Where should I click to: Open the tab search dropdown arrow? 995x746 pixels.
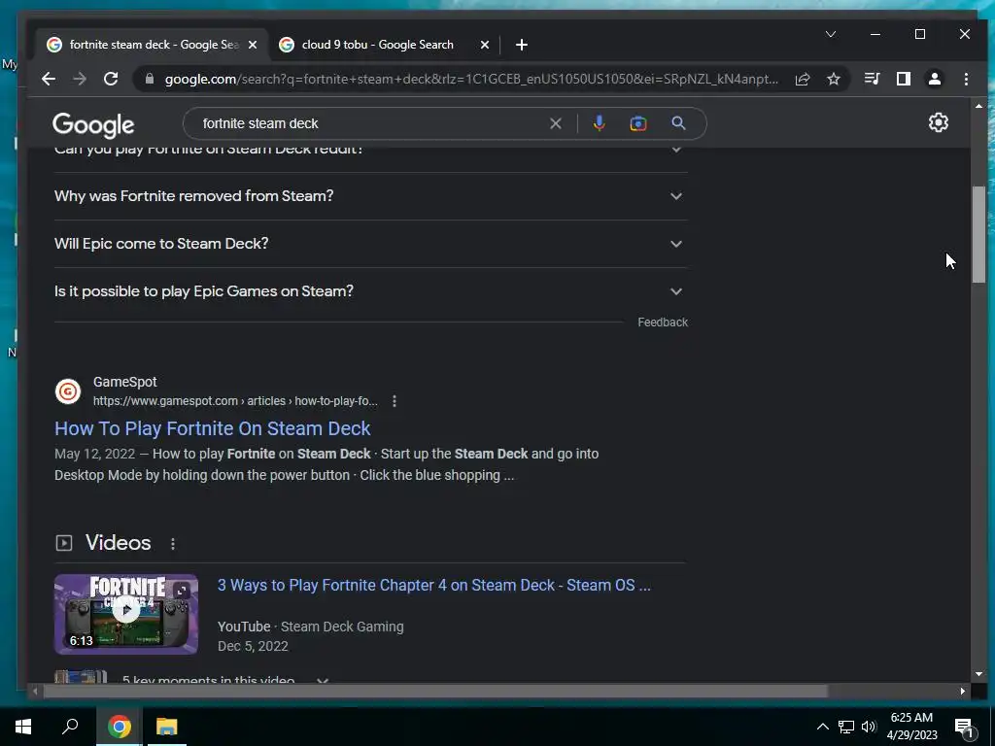coord(831,34)
